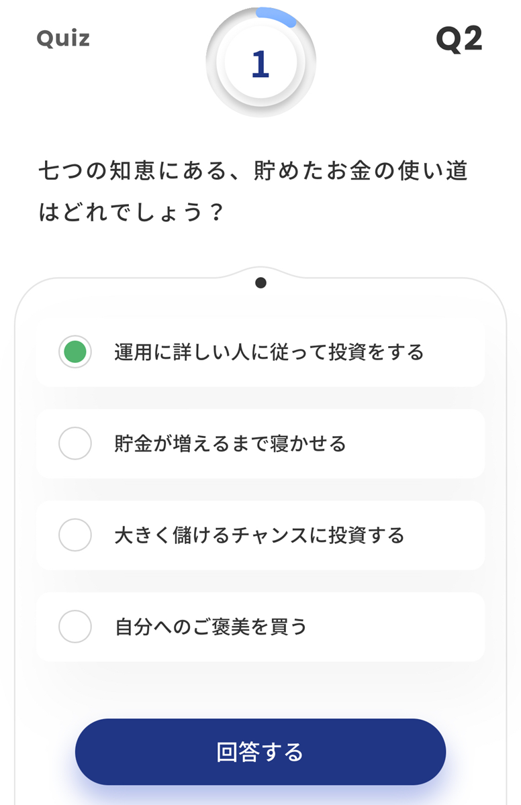Click the Q2 question number indicator
This screenshot has height=805, width=521.
coord(459,40)
